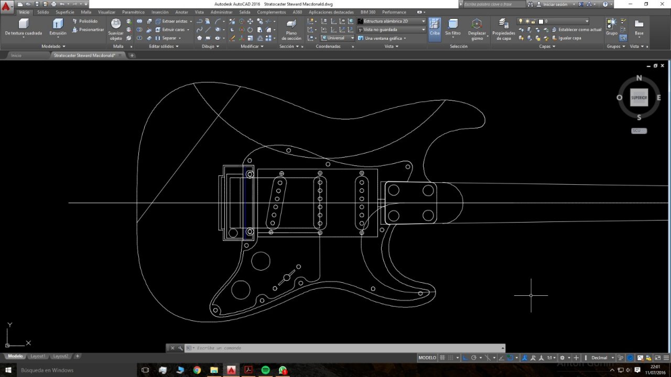Switch to the Malla ribbon tab
671x377 pixels.
86,12
